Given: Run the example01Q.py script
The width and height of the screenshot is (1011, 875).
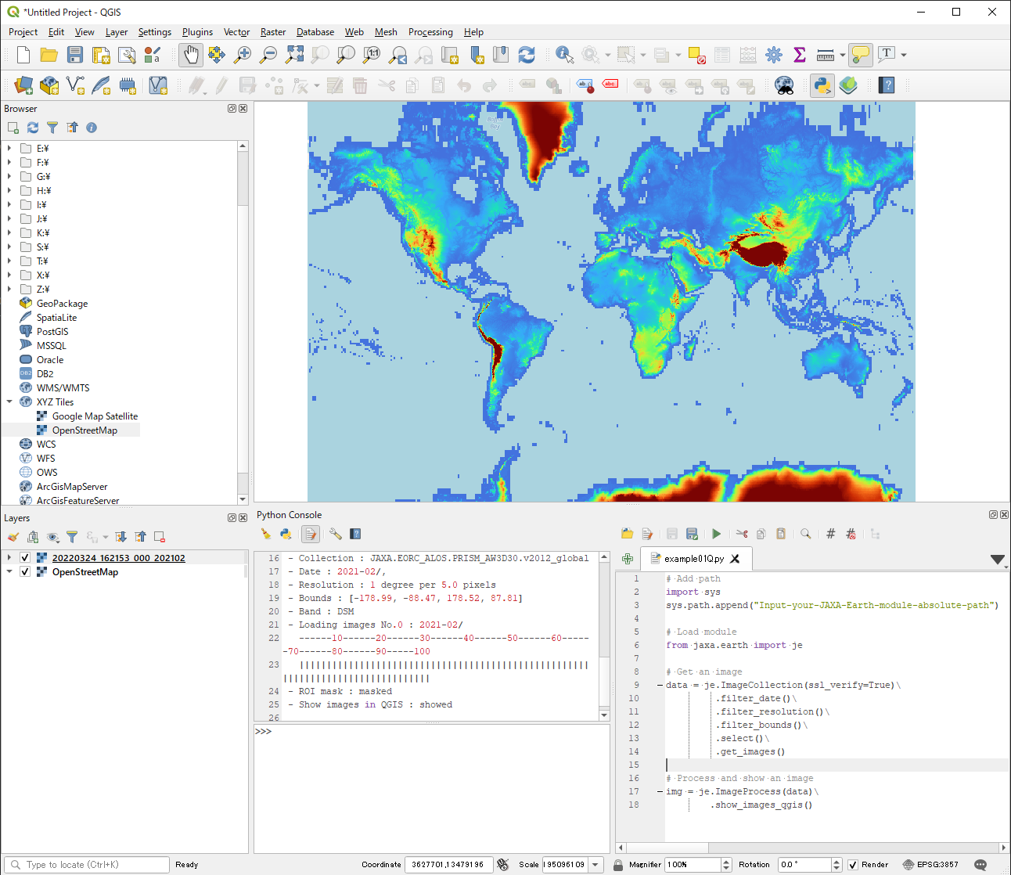Looking at the screenshot, I should [x=717, y=533].
